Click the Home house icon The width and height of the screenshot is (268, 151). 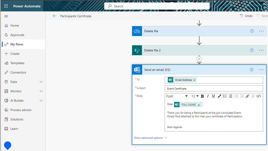[6, 26]
